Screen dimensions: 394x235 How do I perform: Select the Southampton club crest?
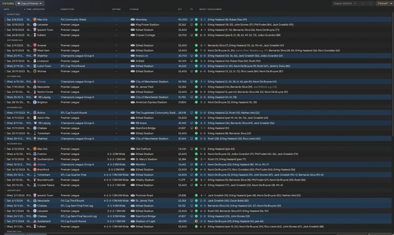[35, 159]
